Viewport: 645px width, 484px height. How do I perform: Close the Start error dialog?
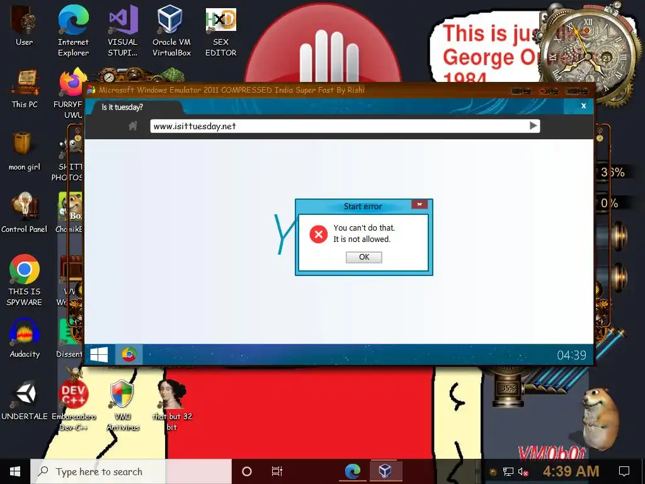[419, 204]
